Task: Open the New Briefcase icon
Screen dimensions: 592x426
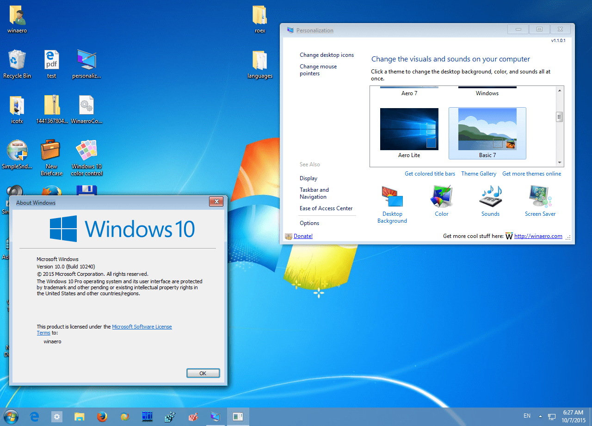Action: click(x=51, y=150)
